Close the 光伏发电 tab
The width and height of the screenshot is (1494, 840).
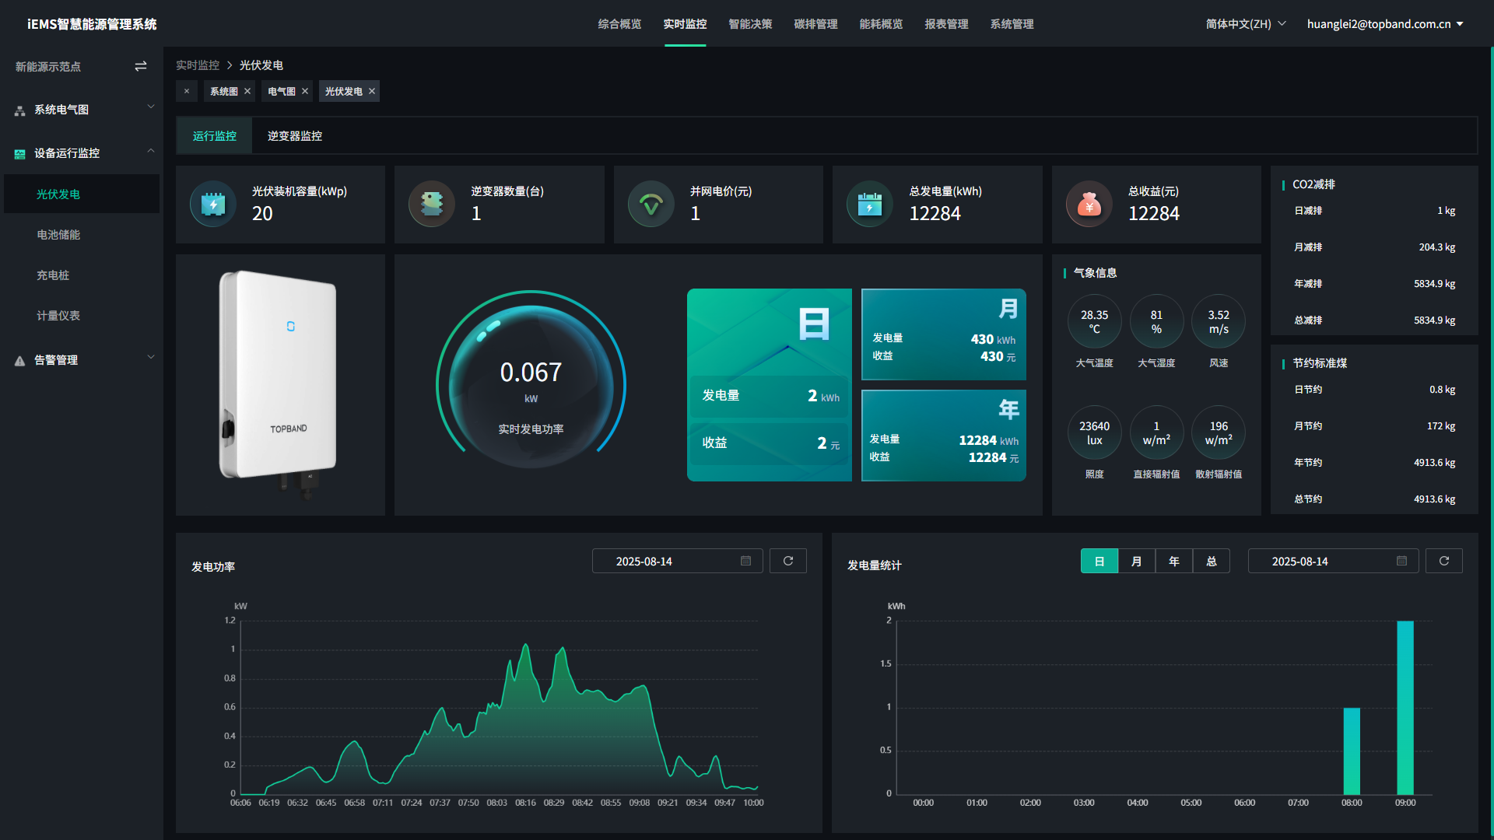372,91
